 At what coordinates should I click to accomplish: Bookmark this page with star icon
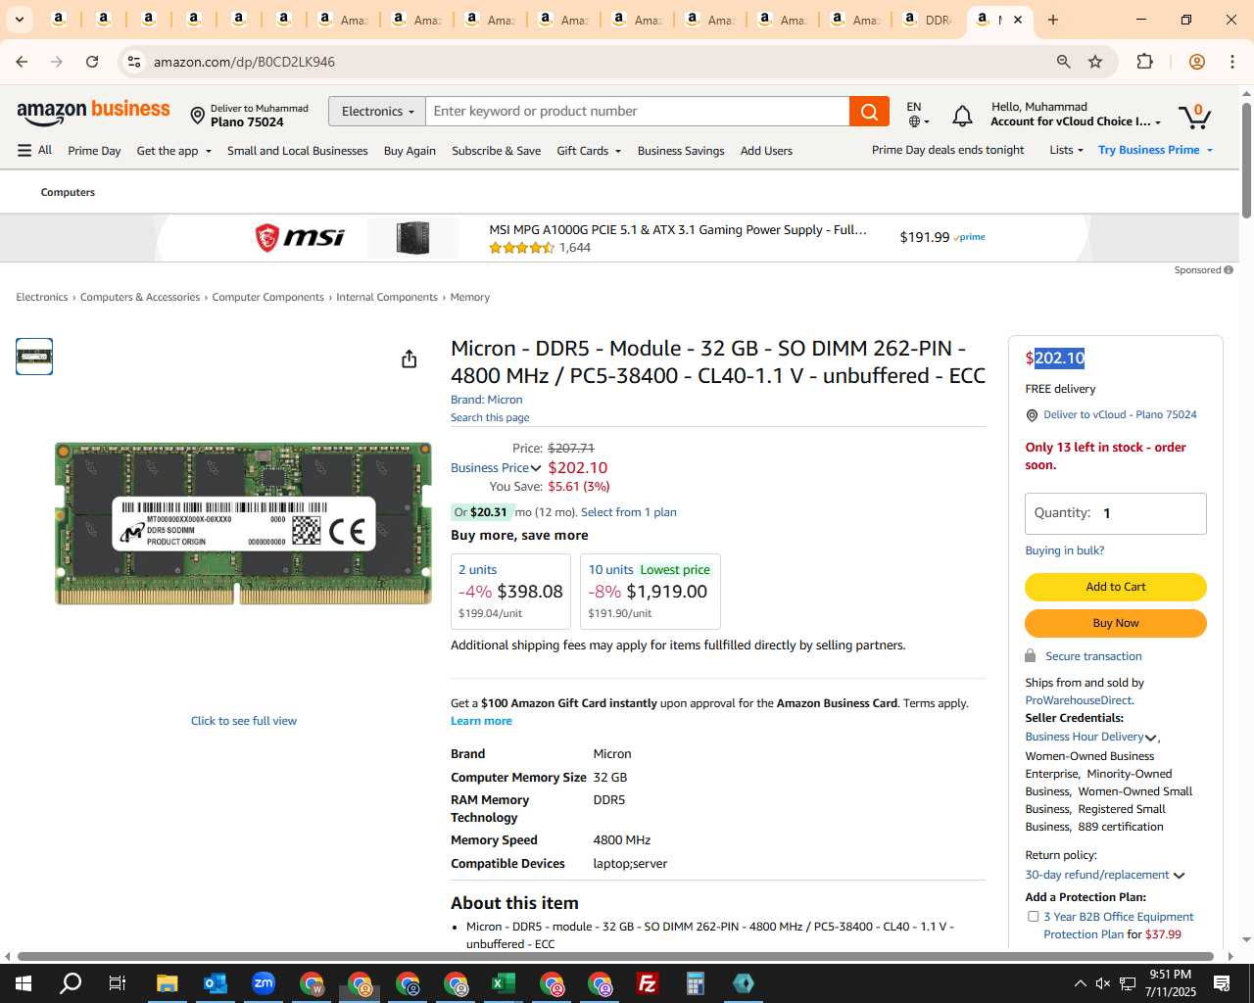click(x=1095, y=62)
